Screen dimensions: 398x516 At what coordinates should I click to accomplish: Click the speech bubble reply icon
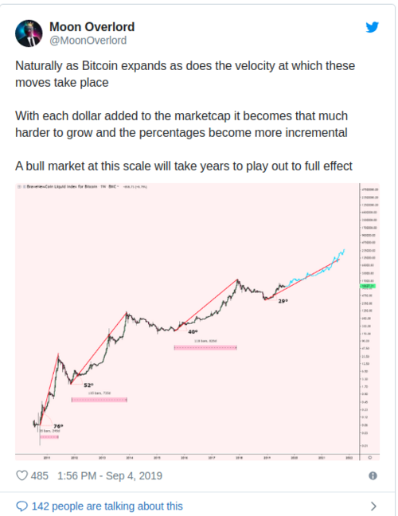(x=21, y=506)
